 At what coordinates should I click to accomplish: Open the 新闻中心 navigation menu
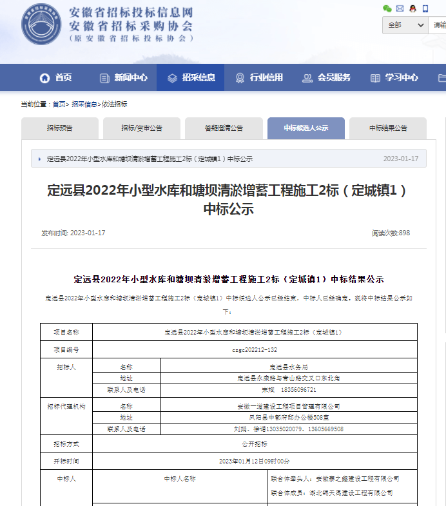tap(123, 78)
